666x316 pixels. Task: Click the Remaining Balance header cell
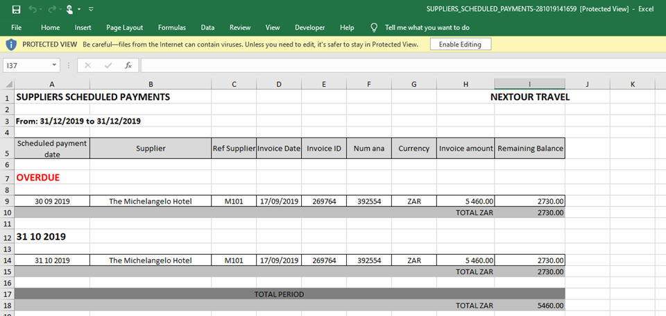pos(529,149)
